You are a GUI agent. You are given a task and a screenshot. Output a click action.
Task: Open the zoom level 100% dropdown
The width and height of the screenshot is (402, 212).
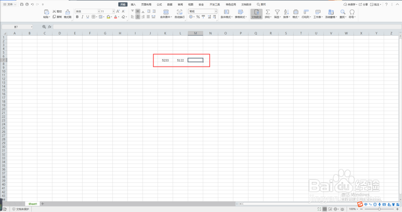pyautogui.click(x=353, y=209)
